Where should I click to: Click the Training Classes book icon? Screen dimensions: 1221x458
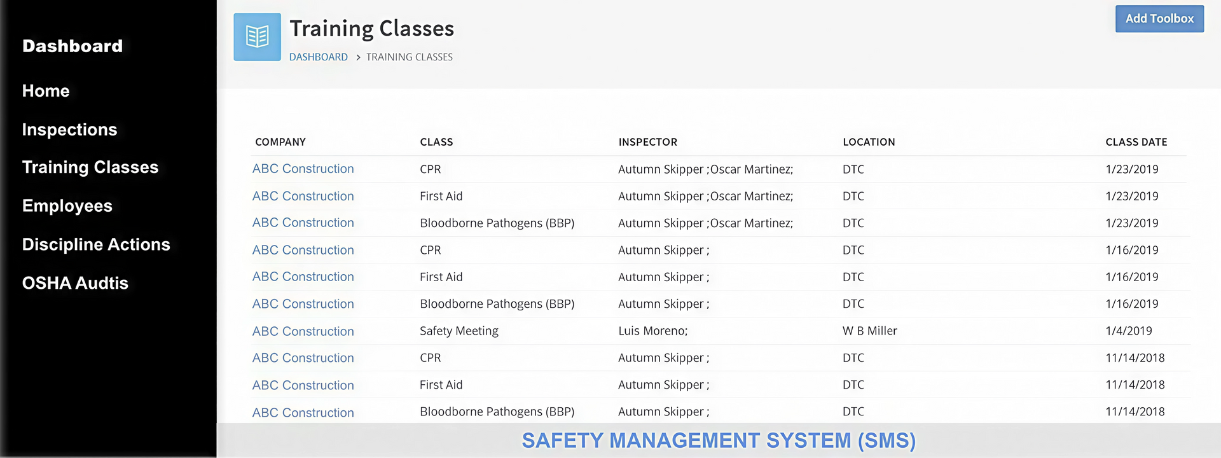(257, 37)
